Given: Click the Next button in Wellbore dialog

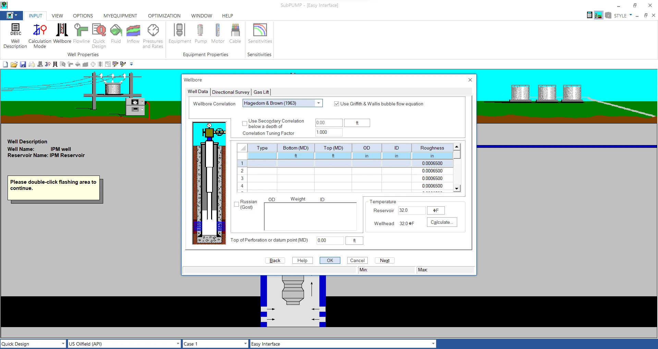Looking at the screenshot, I should tap(385, 260).
